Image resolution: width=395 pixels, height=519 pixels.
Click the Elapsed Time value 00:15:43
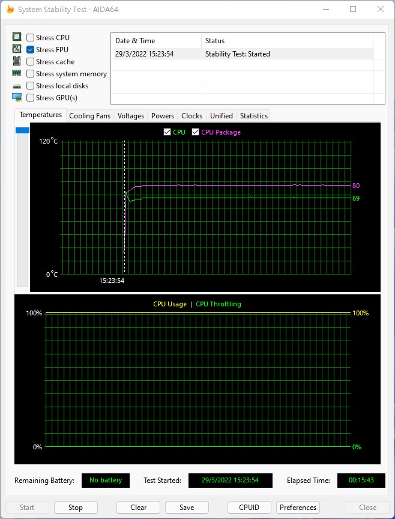click(361, 481)
